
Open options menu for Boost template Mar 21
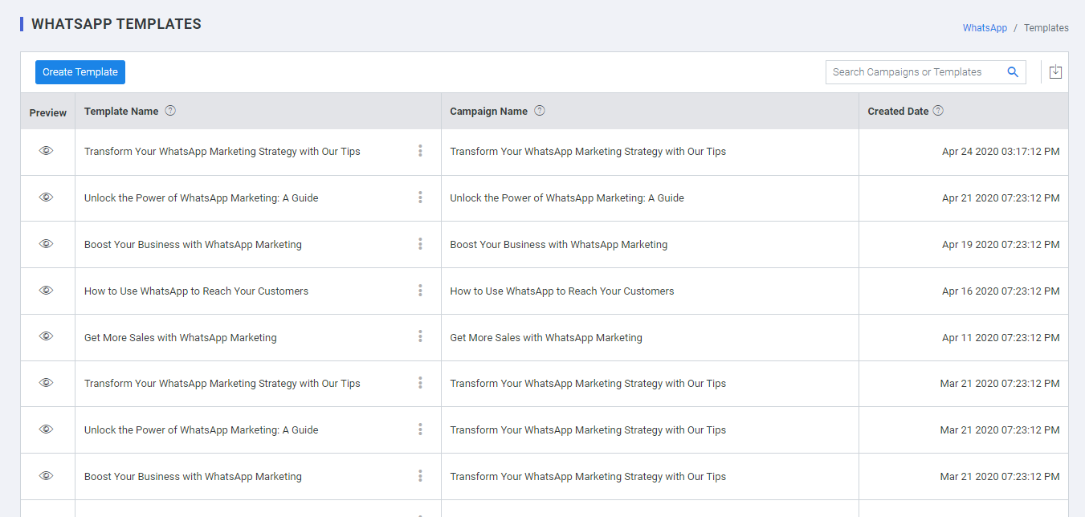(x=420, y=476)
